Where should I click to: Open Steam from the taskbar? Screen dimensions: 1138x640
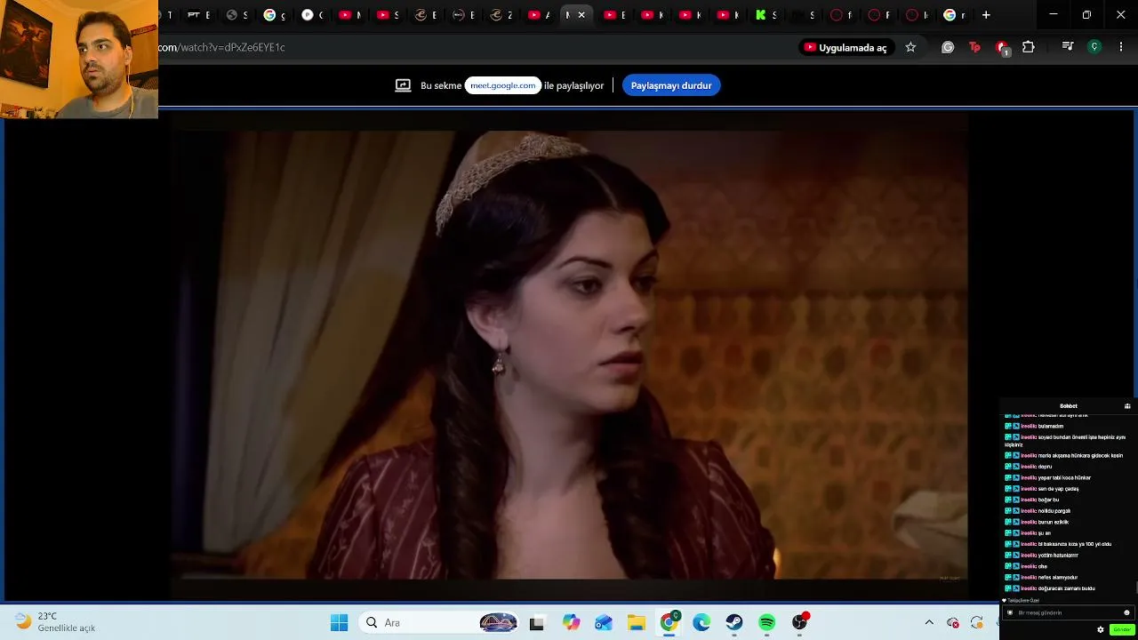coord(734,623)
